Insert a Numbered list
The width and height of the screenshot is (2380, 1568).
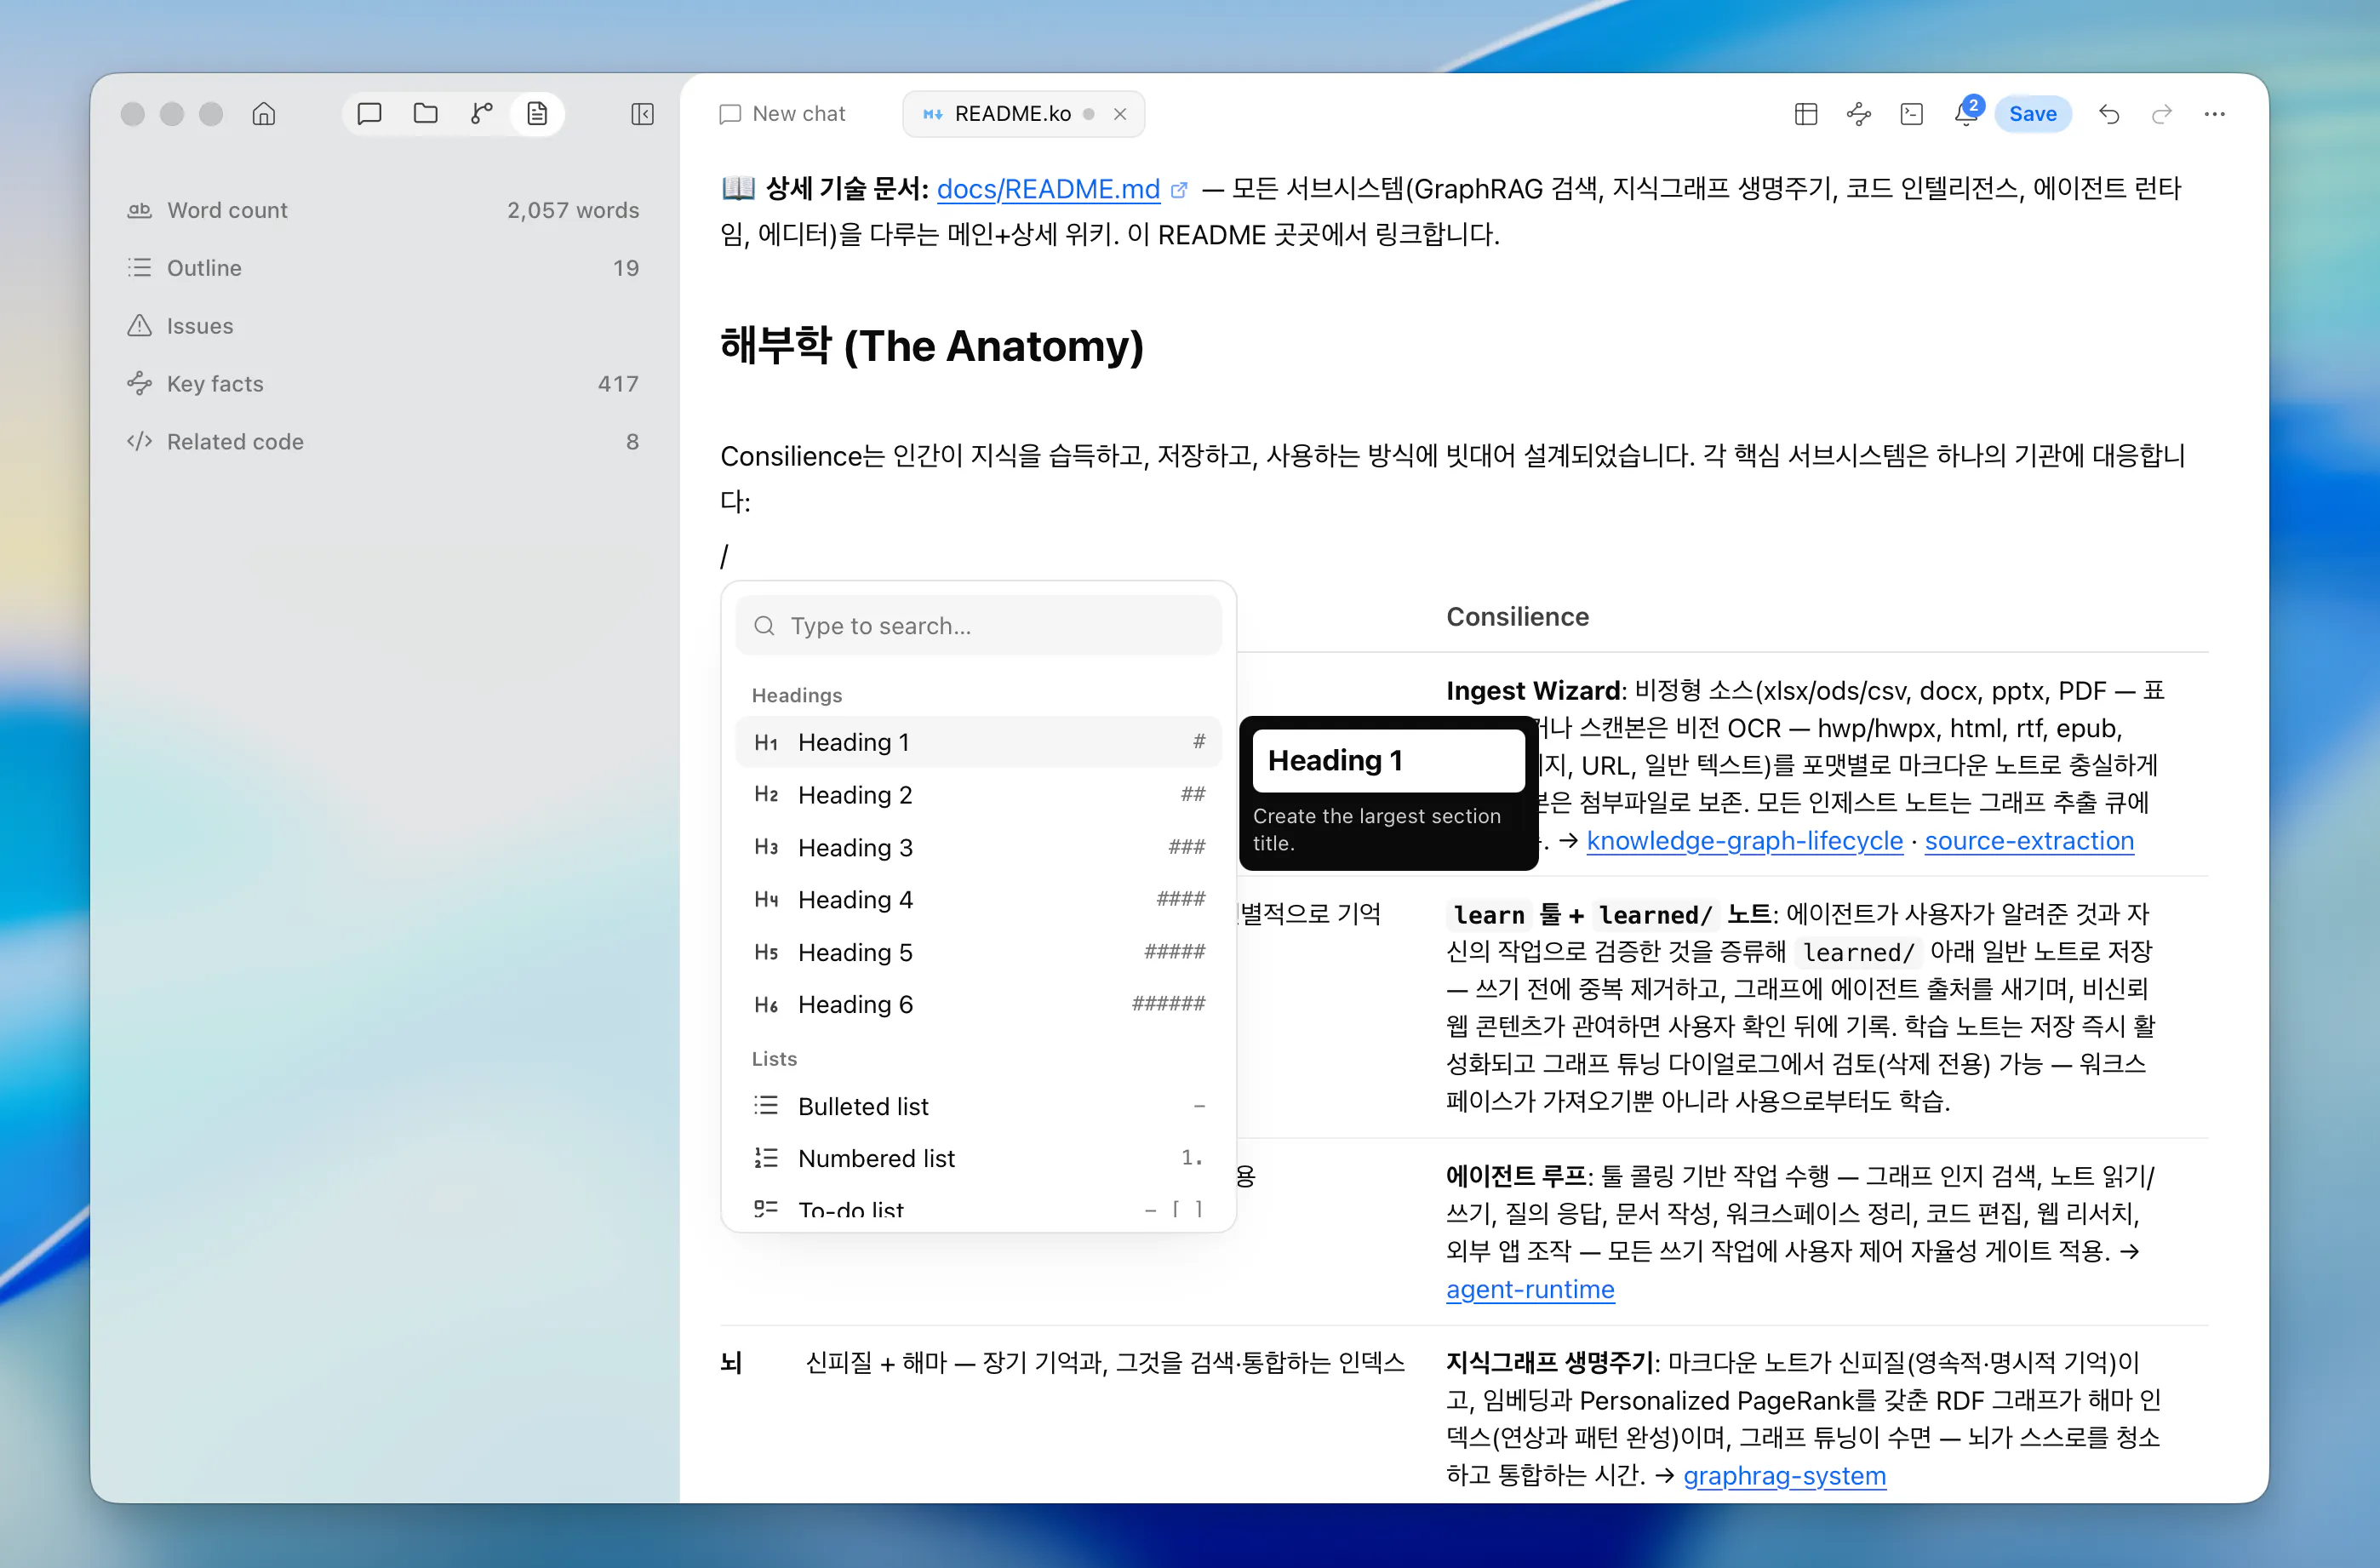click(x=978, y=1158)
